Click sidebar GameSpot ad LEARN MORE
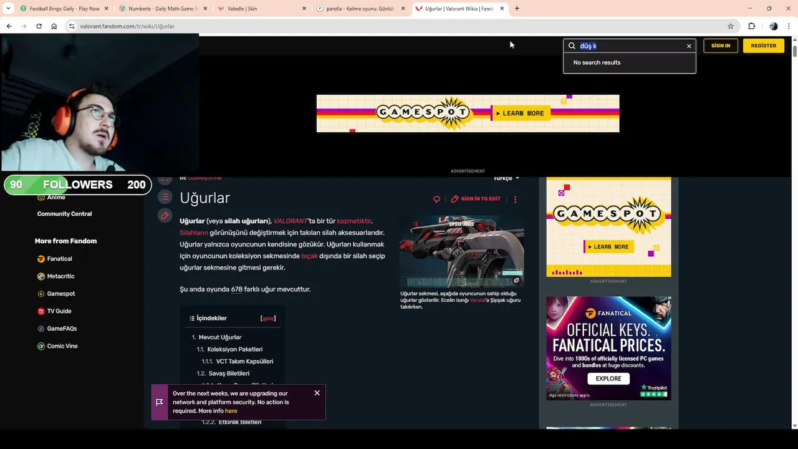 608,246
